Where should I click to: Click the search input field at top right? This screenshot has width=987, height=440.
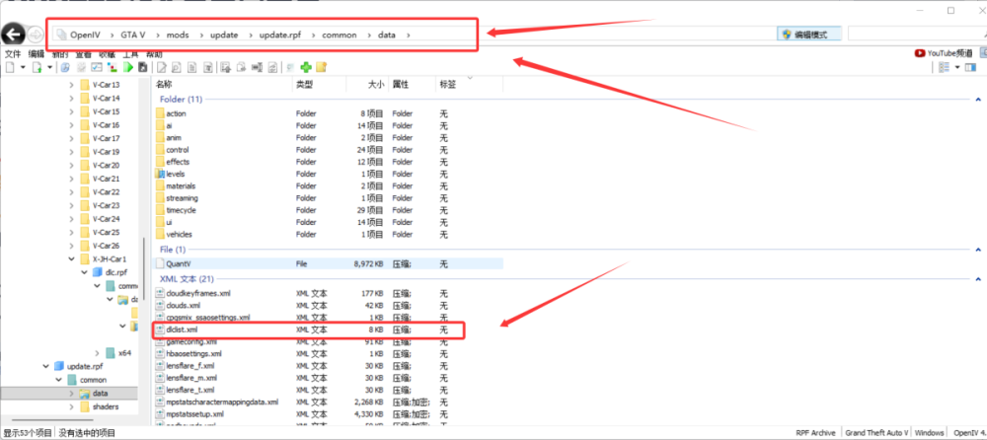point(917,35)
